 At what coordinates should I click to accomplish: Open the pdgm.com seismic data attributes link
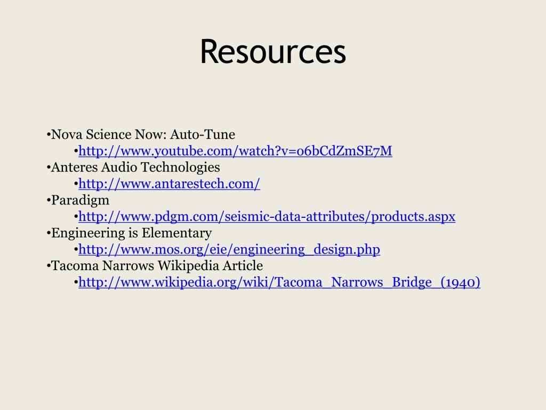coord(267,217)
